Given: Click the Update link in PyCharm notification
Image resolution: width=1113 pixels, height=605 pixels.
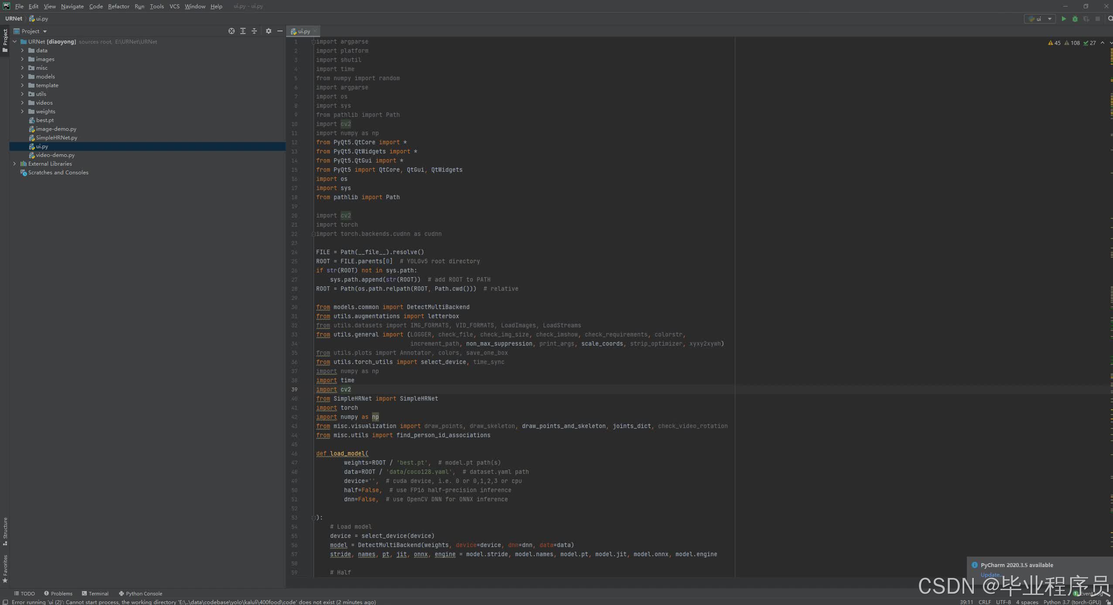Looking at the screenshot, I should pos(990,574).
